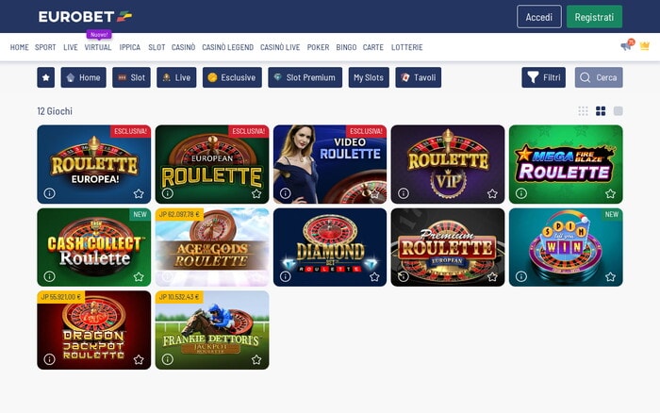Favorite the Spin Till You Win game
Screen dimensions: 660x413
point(610,276)
